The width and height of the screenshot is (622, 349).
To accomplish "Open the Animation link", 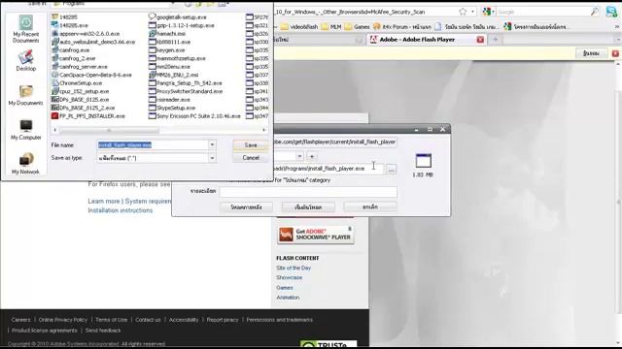I will (288, 298).
